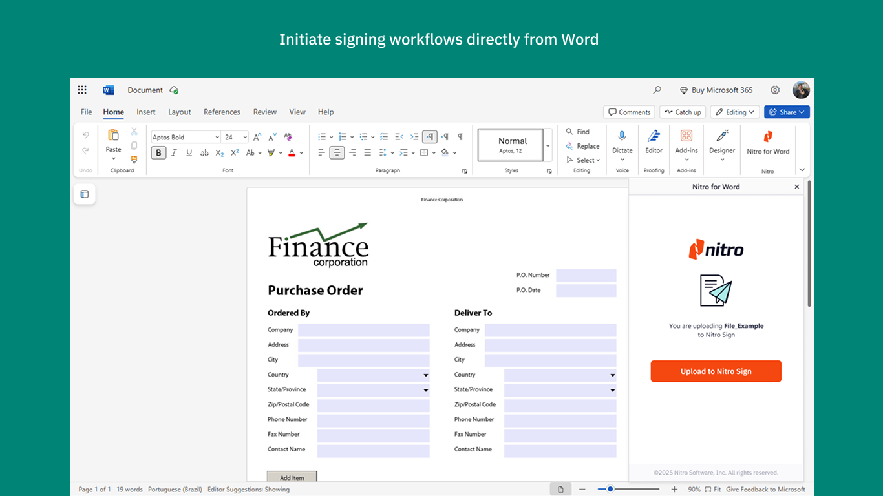The width and height of the screenshot is (883, 496).
Task: Click the zoom slider handle
Action: pyautogui.click(x=610, y=489)
